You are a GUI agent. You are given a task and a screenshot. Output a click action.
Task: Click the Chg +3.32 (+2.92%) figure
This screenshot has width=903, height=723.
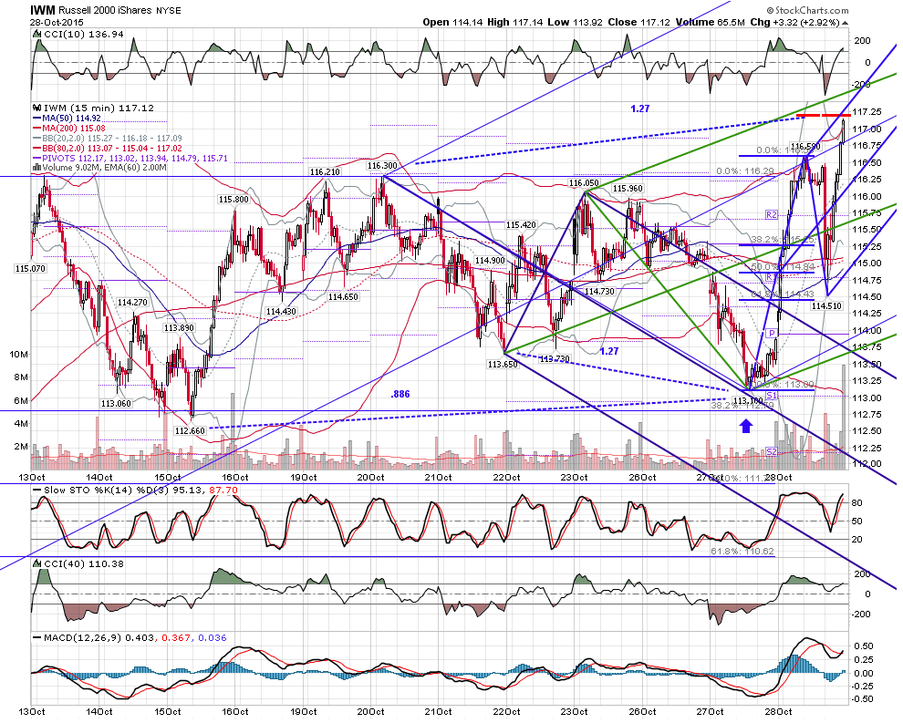(x=794, y=23)
